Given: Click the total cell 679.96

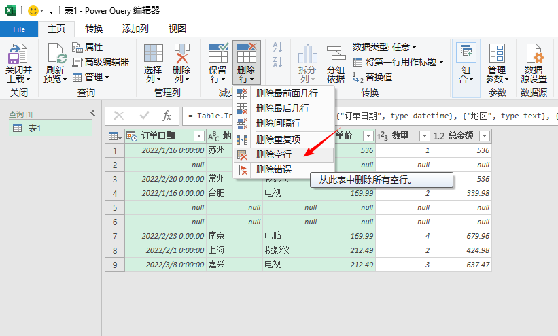Looking at the screenshot, I should 462,236.
